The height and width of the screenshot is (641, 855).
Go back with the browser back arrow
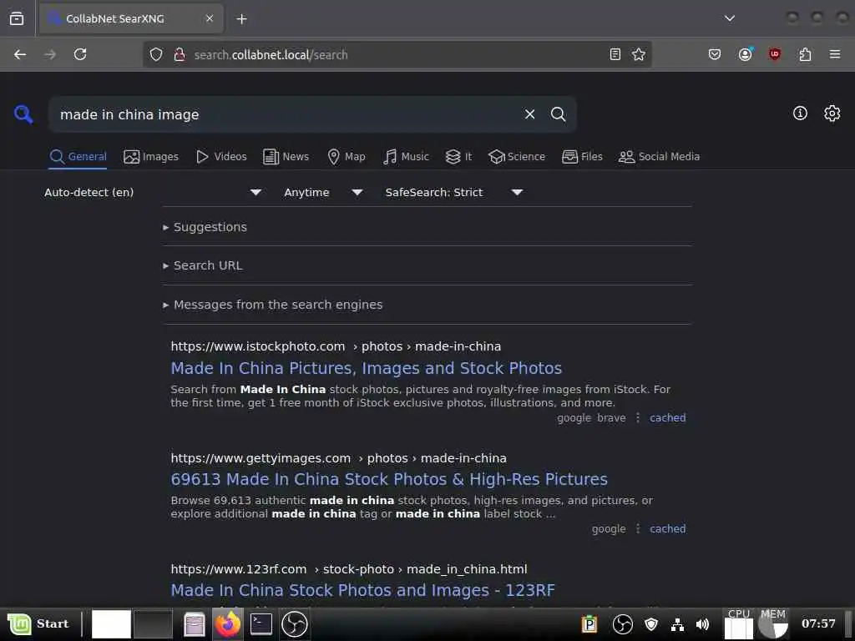[20, 54]
